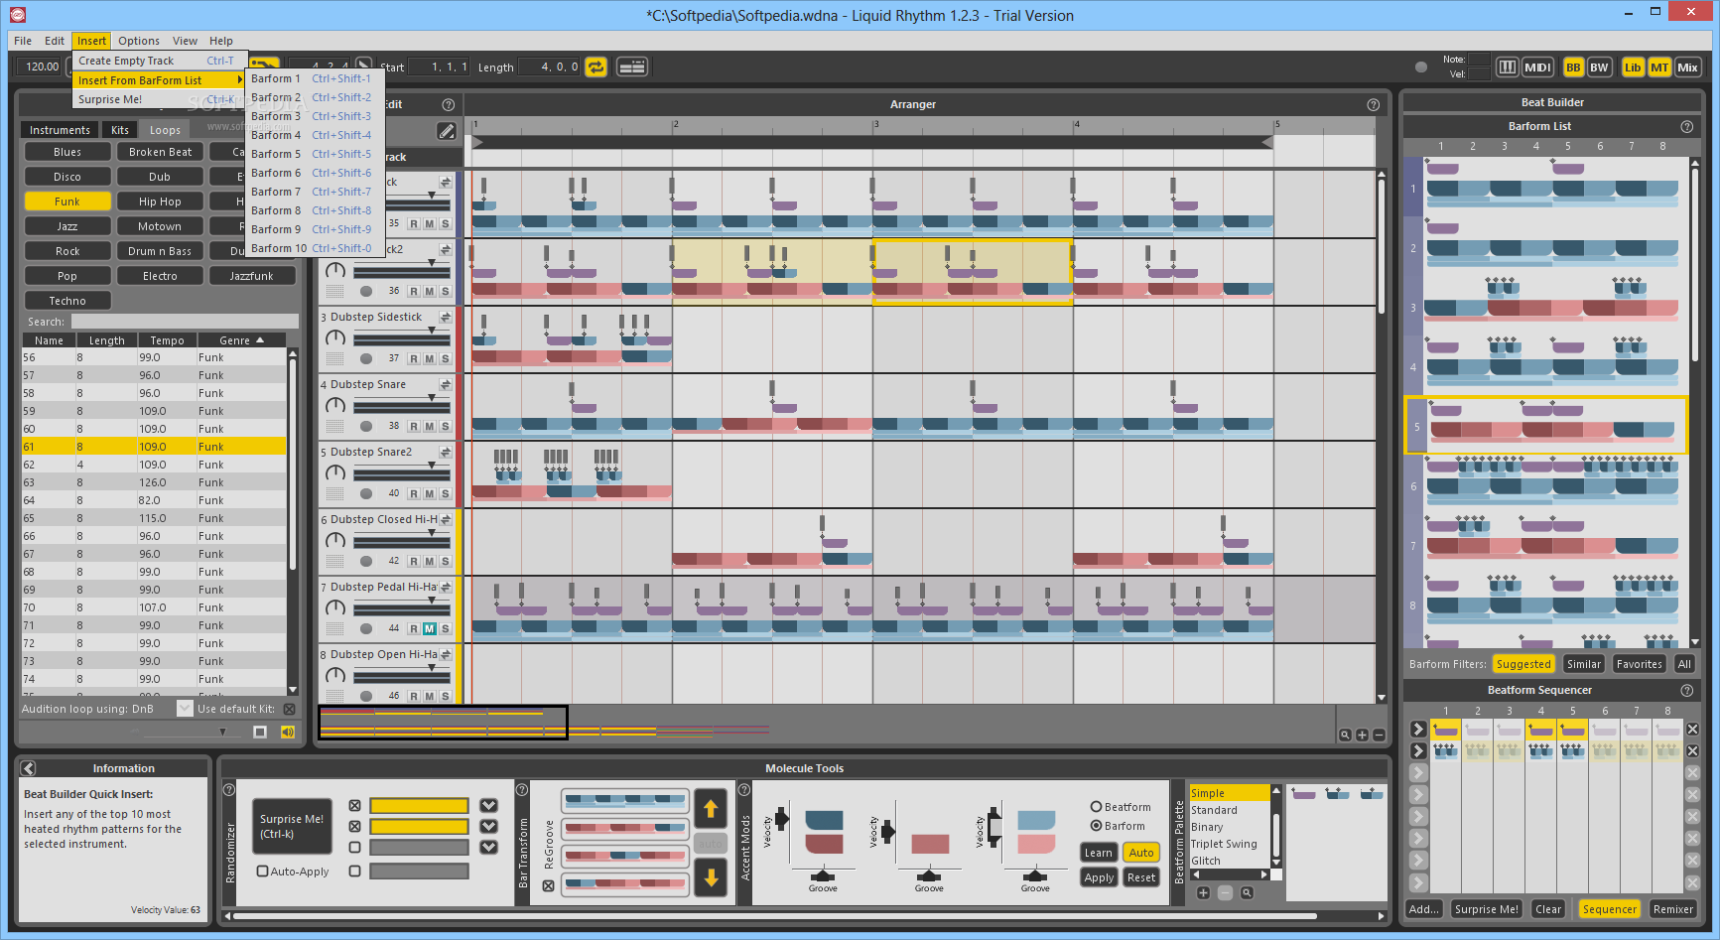Expand Dubstep Sidestick track options
1720x940 pixels.
446,318
